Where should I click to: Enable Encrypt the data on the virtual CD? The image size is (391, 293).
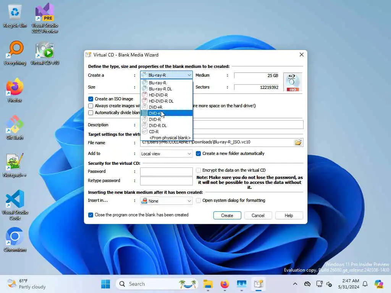(198, 170)
